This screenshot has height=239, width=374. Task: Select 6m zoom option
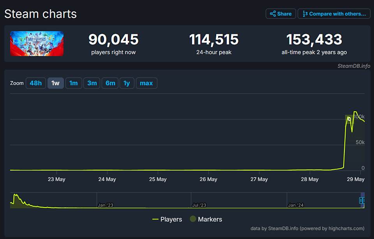pos(110,83)
